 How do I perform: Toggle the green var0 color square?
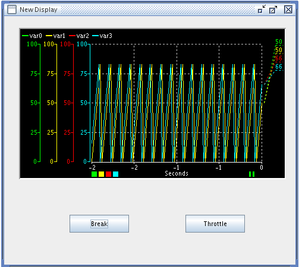pos(94,174)
